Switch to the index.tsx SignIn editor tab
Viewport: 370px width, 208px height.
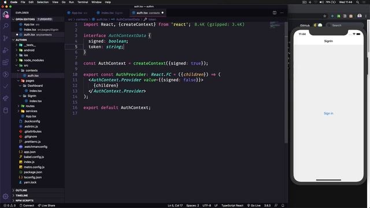point(112,13)
